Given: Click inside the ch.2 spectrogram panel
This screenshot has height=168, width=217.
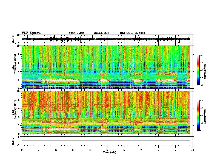Looking at the screenshot, I should point(106,113).
